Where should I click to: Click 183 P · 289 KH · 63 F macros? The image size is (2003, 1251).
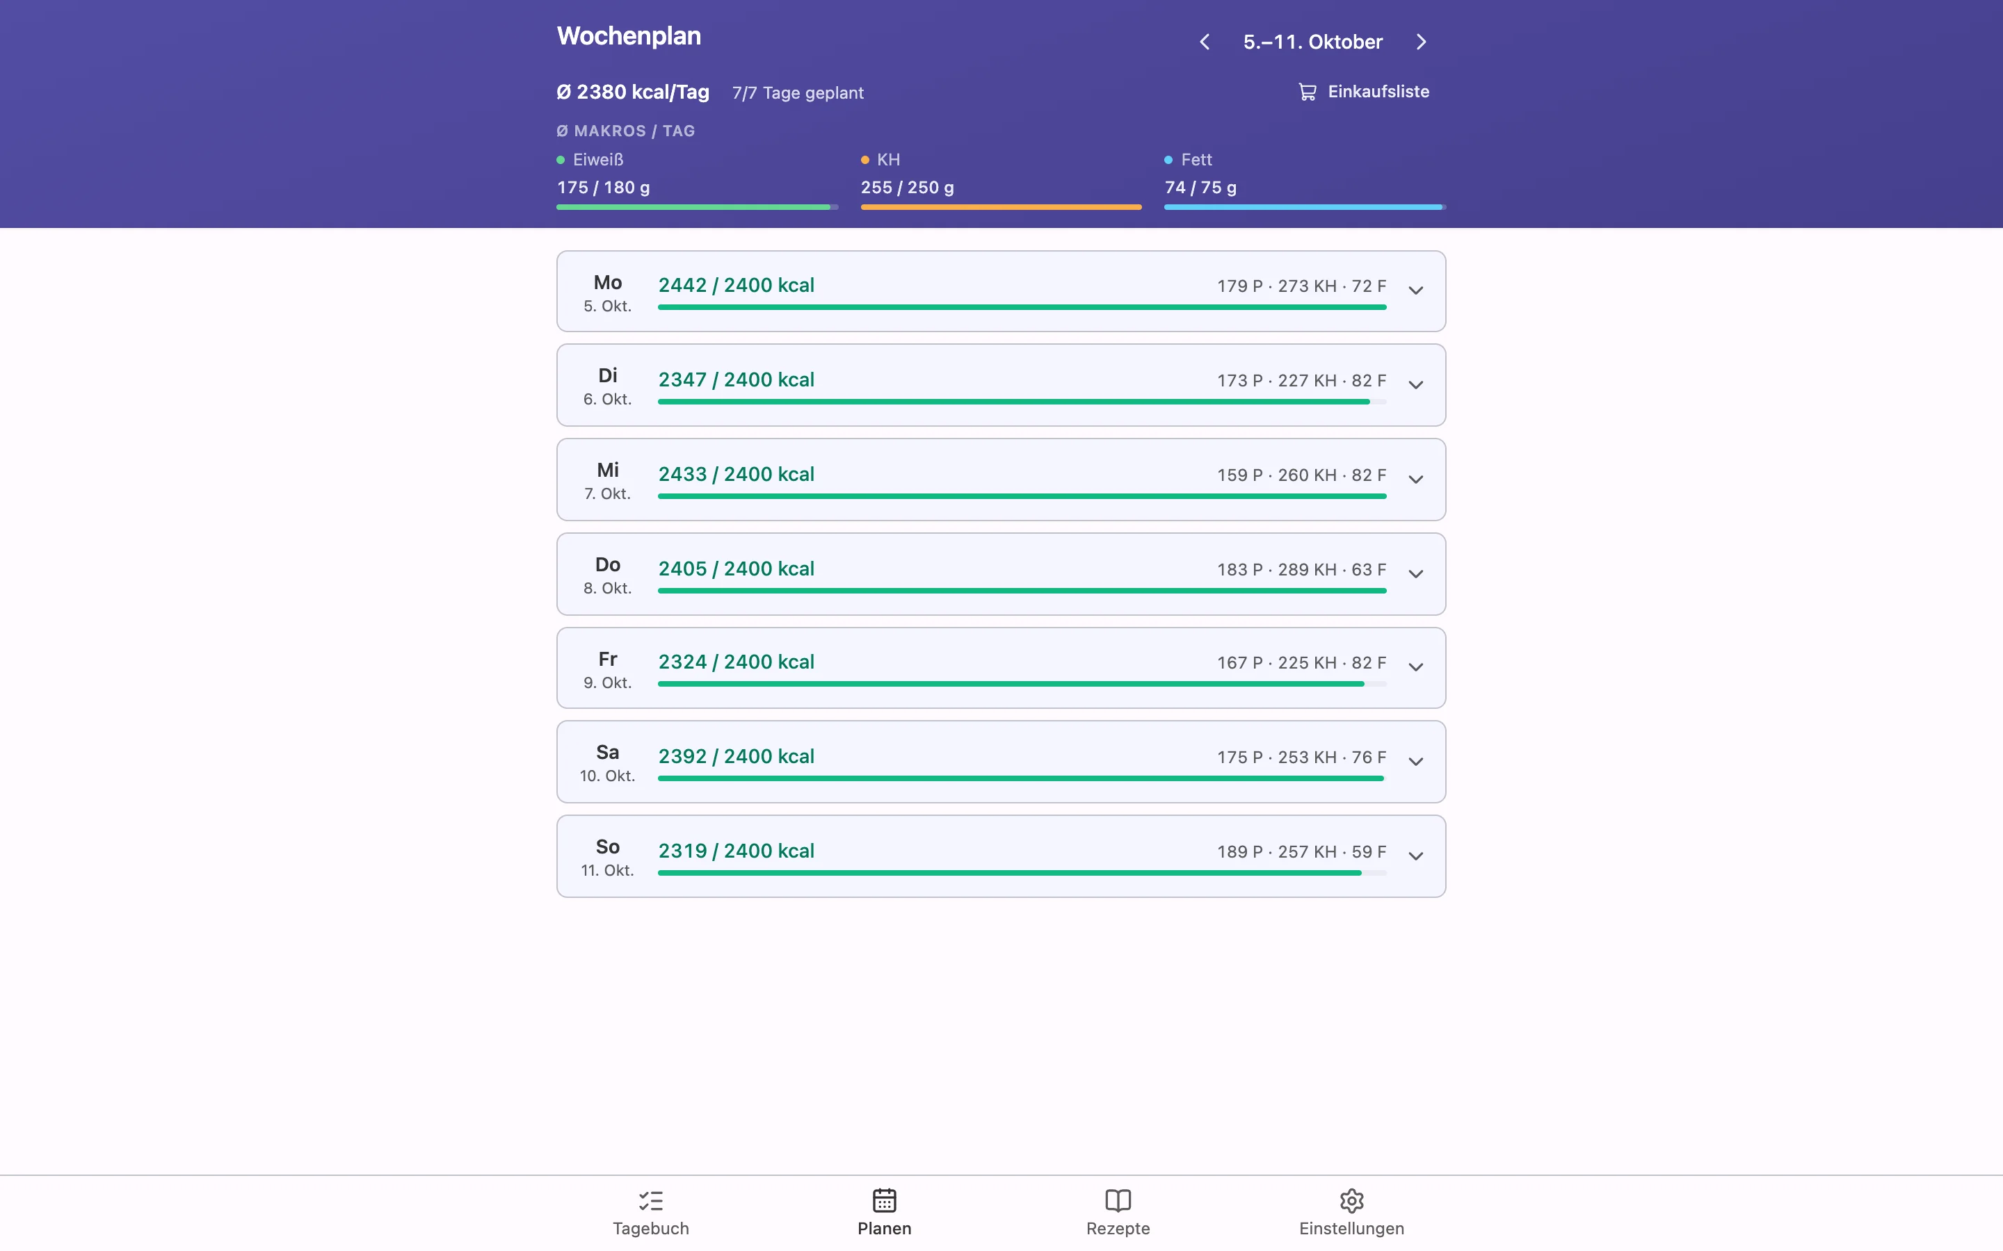[1301, 569]
